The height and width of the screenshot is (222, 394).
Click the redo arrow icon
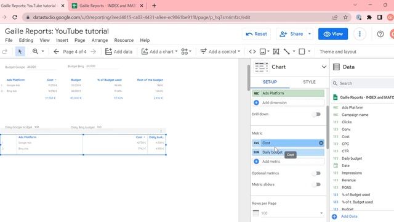4,52
